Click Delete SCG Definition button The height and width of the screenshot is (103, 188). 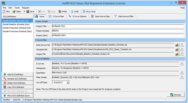17,83
